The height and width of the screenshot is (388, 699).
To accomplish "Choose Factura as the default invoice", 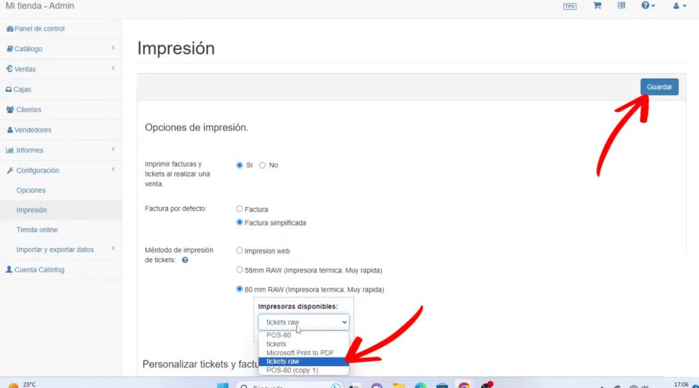I will (x=240, y=209).
